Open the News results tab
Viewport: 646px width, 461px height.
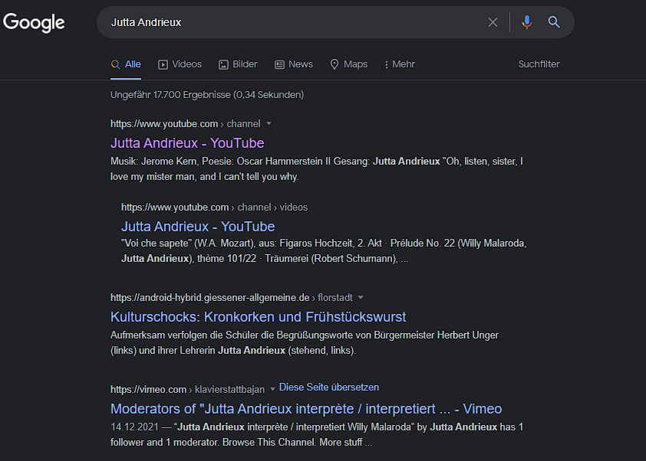click(294, 64)
